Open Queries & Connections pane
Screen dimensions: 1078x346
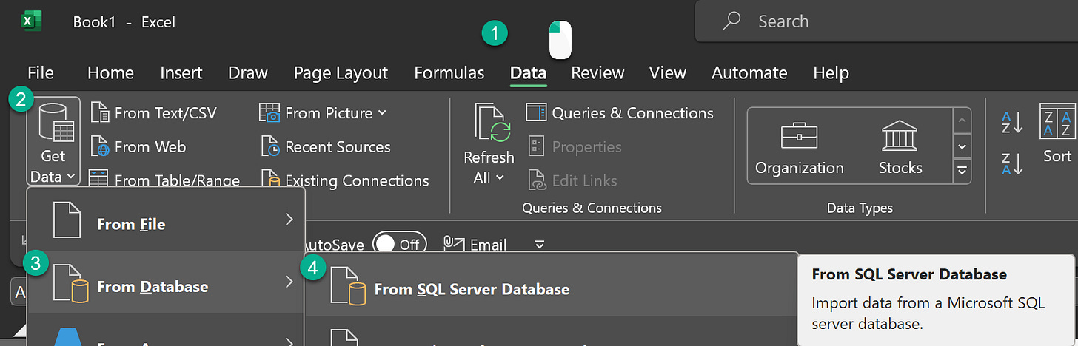pyautogui.click(x=620, y=113)
